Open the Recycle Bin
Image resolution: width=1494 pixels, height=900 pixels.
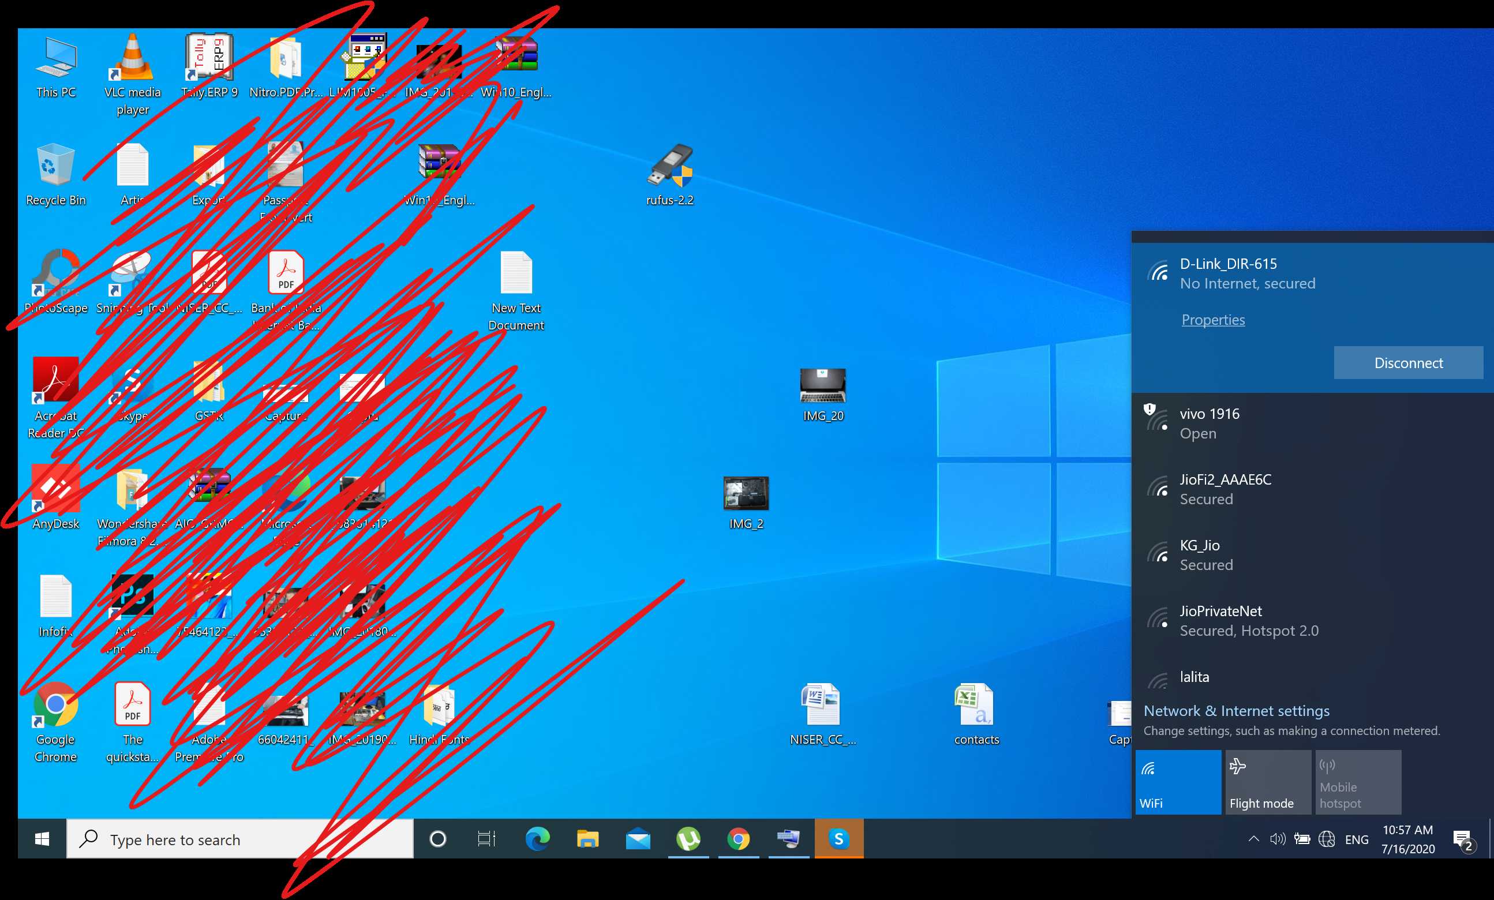tap(56, 175)
